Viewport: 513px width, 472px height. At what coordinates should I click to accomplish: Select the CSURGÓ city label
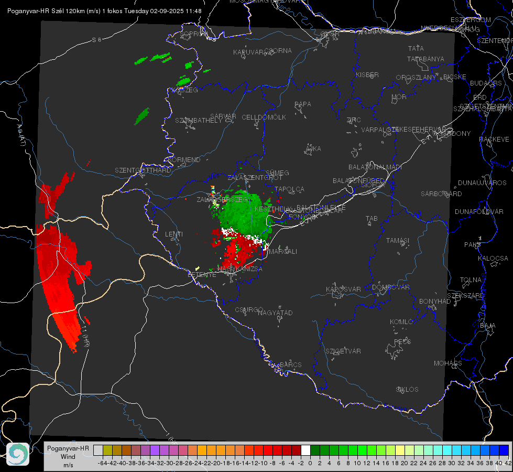coord(249,310)
